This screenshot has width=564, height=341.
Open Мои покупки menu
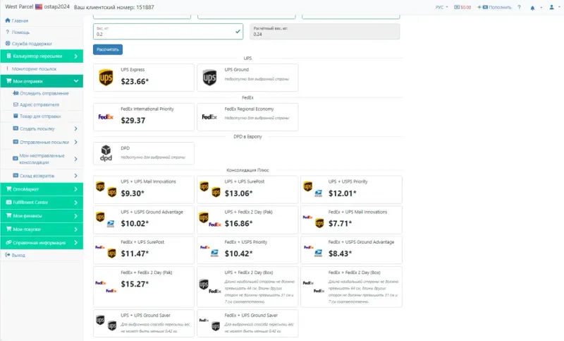(42, 229)
